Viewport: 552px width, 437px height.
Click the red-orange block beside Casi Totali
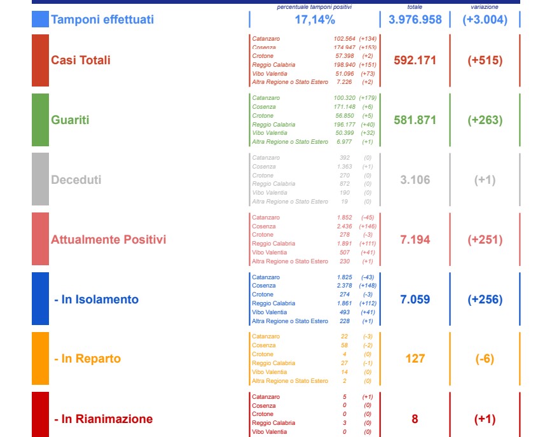click(40, 60)
